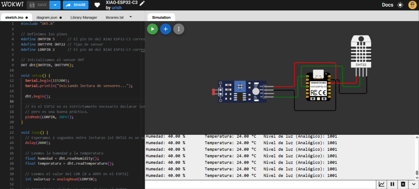Click the serial monitor scrollbar up arrow
Screen dimensions: 419x189
pos(417,137)
